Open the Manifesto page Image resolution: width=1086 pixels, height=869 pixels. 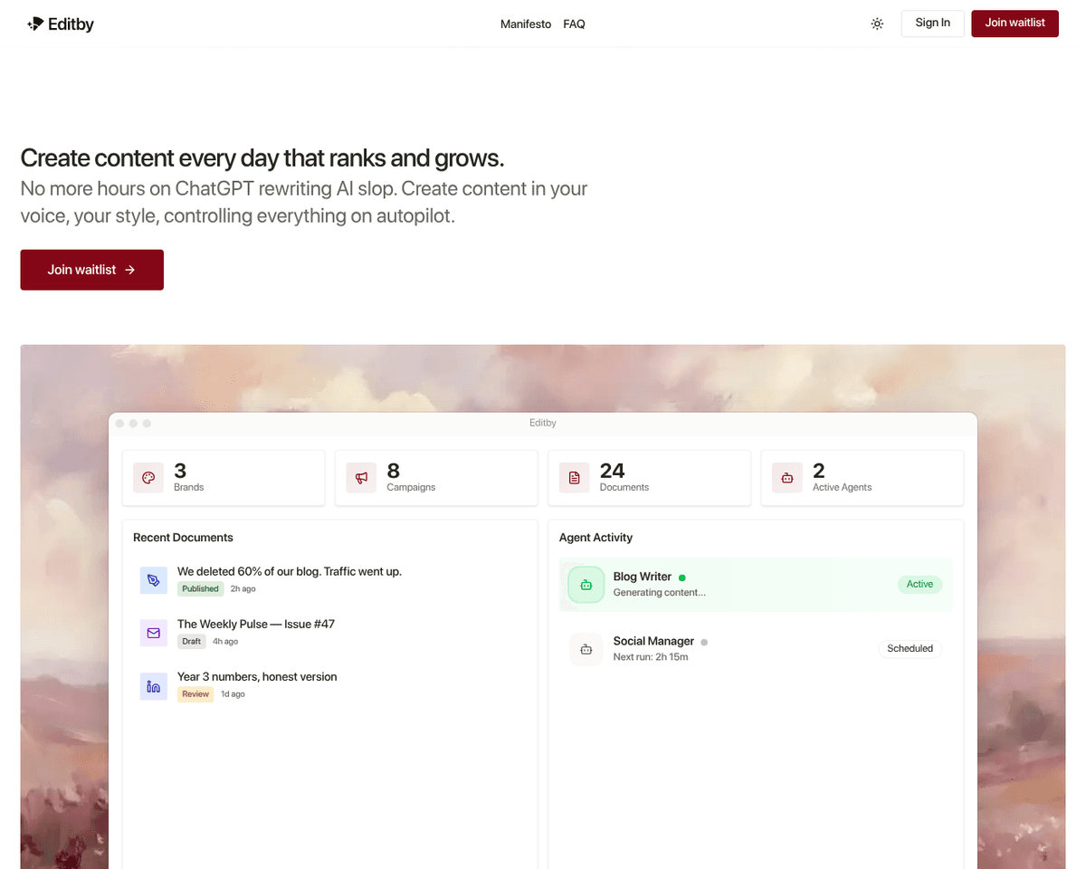(x=526, y=24)
